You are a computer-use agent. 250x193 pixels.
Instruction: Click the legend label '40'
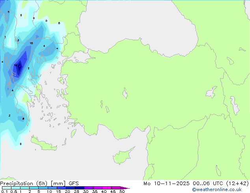click(104, 191)
